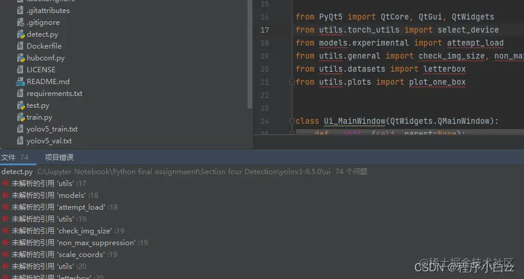Click letterbox in the editor on line 20
The image size is (524, 279).
click(445, 69)
